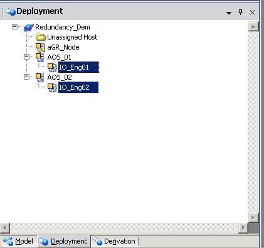This screenshot has width=264, height=248.
Task: Click the Unassigned Host folder icon
Action: click(41, 37)
